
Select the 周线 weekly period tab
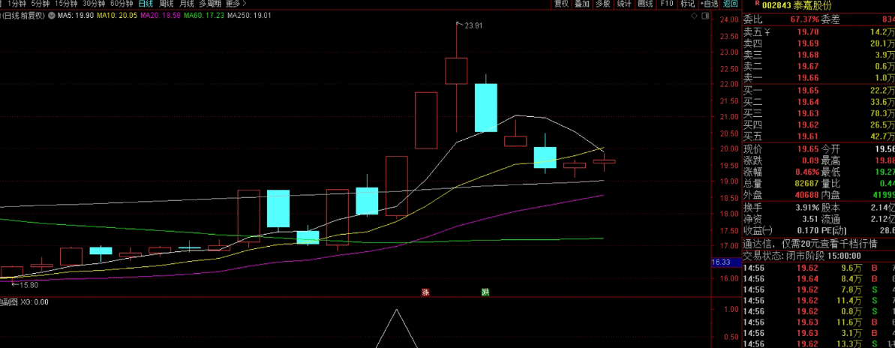click(x=166, y=4)
